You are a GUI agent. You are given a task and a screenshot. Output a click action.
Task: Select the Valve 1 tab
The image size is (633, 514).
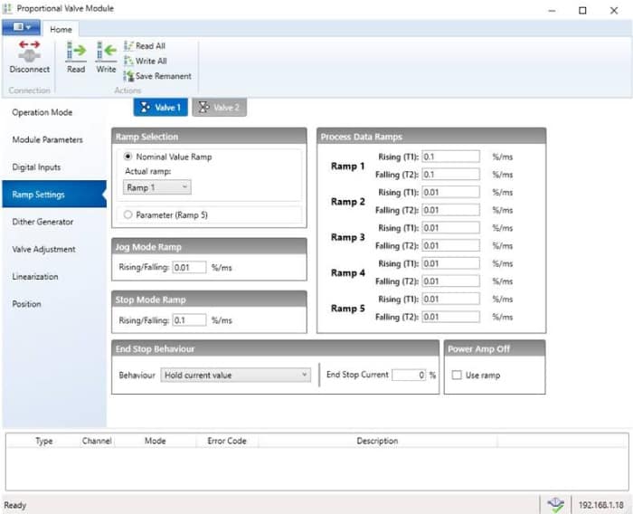click(160, 108)
